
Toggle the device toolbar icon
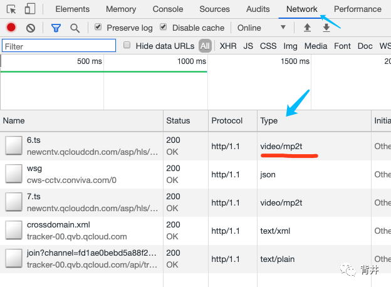click(x=30, y=9)
